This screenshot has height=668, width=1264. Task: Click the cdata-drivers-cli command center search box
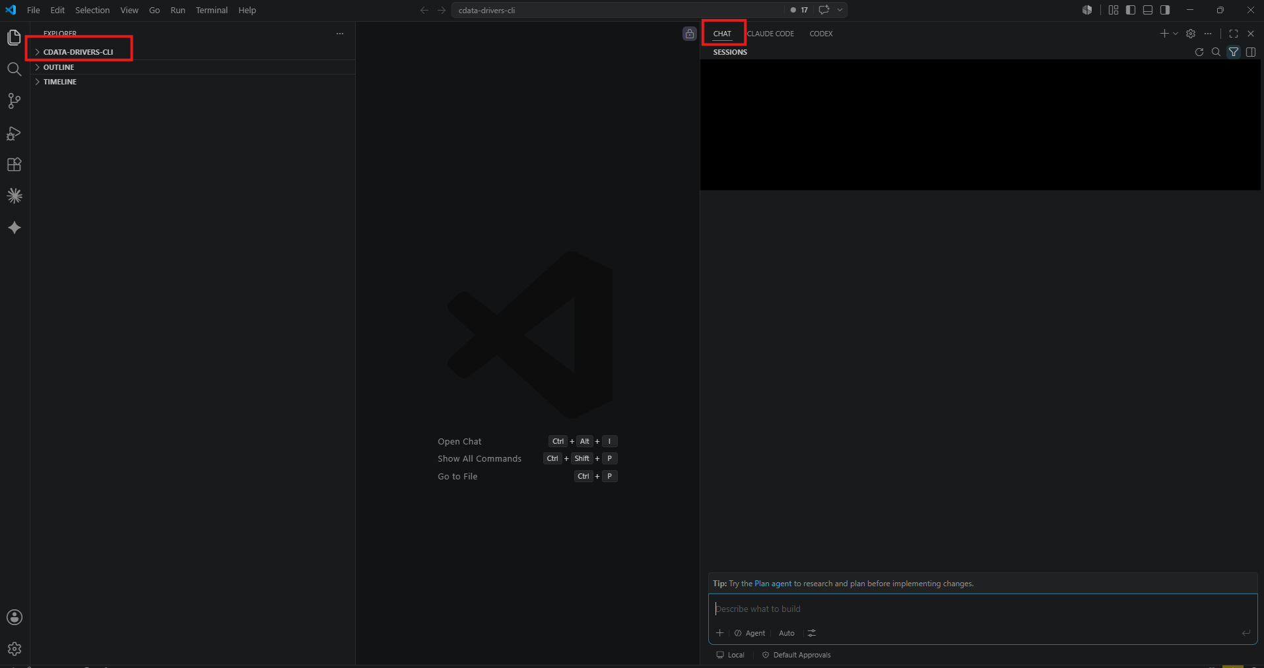[618, 10]
